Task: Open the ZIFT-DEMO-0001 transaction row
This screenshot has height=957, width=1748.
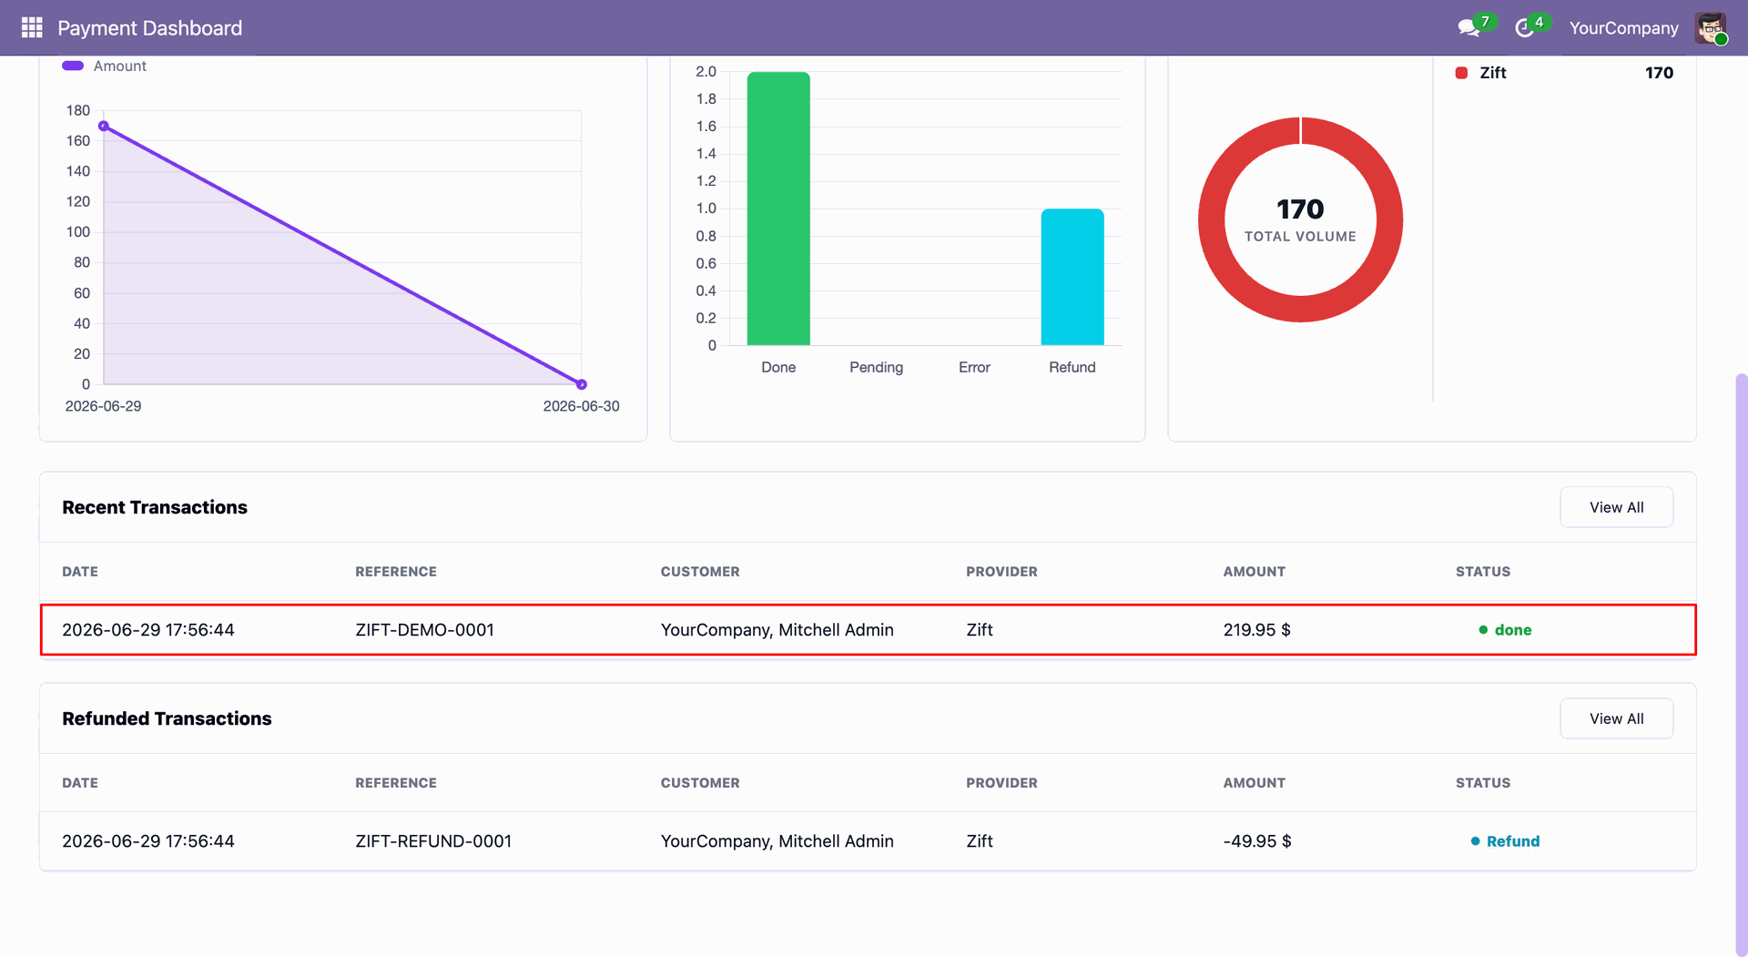Action: click(x=868, y=630)
